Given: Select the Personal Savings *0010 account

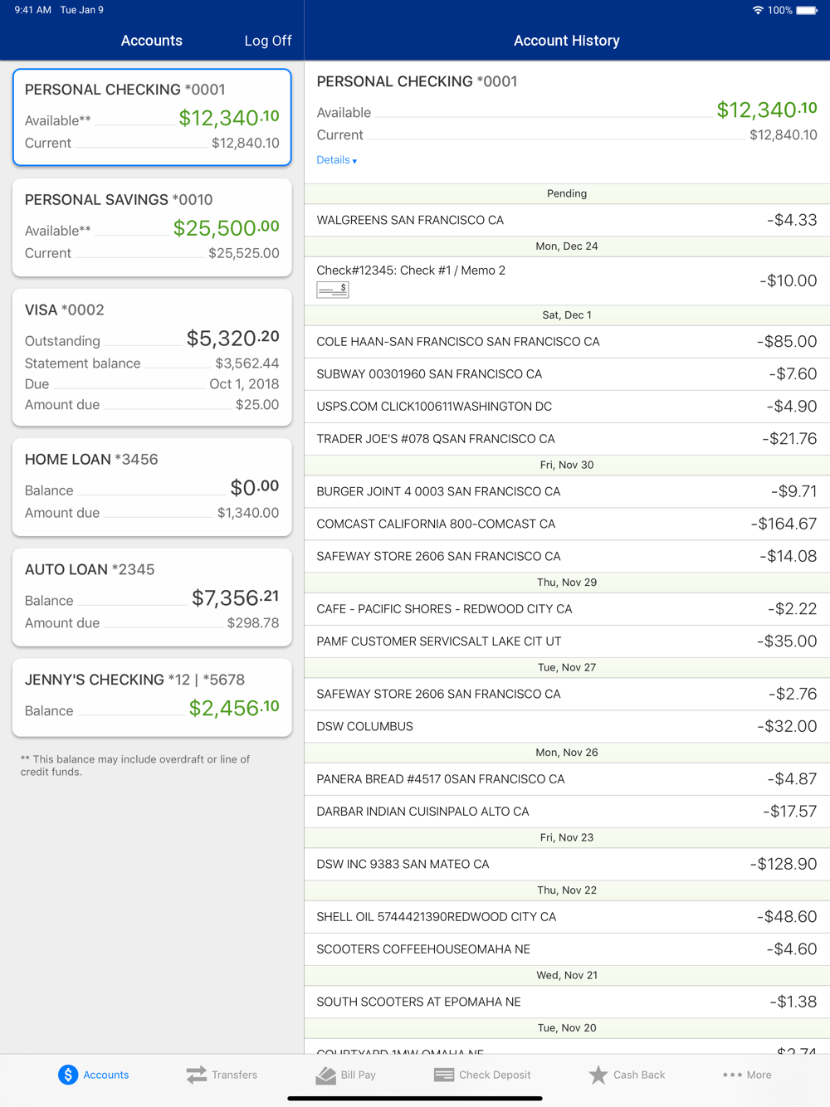Looking at the screenshot, I should [152, 227].
